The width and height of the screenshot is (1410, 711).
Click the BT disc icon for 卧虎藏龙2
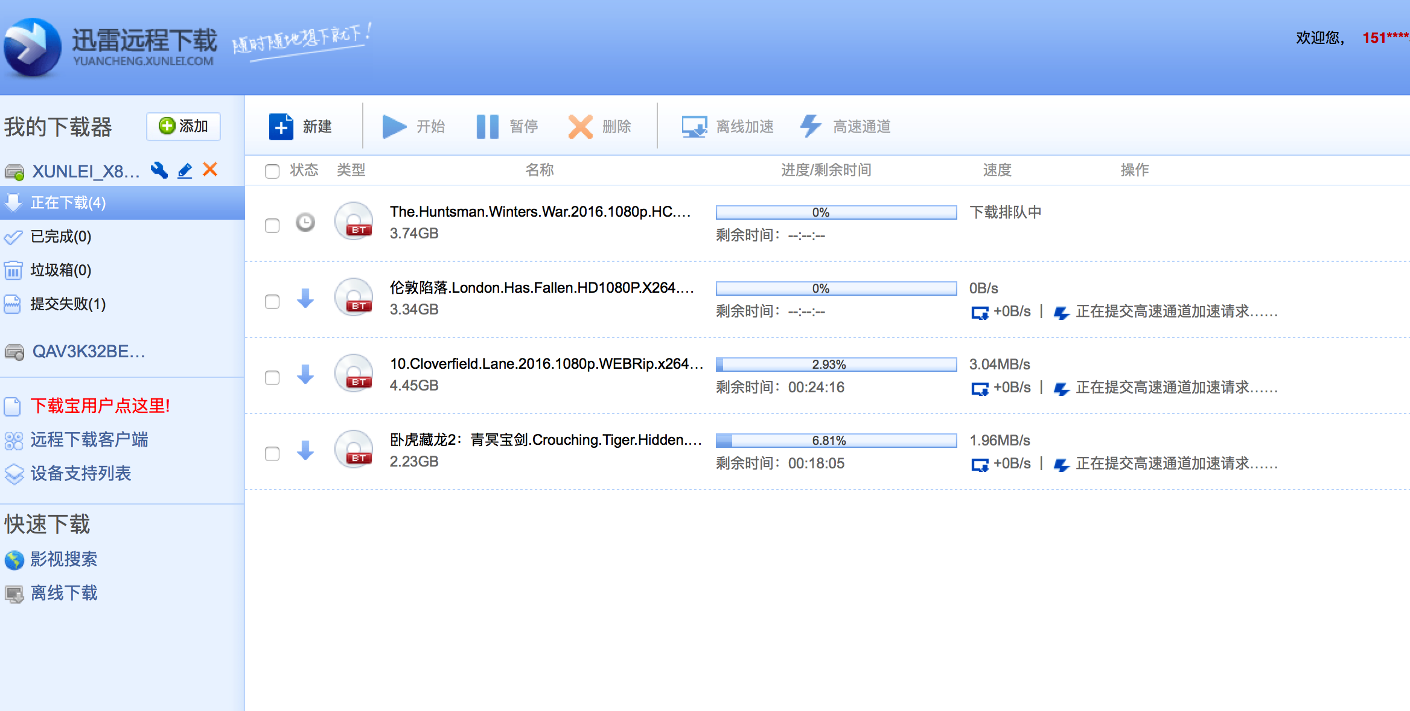(354, 449)
